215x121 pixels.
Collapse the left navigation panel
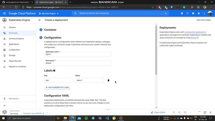[4, 106]
